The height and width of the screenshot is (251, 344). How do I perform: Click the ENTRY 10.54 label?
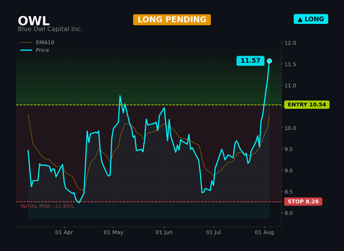pyautogui.click(x=307, y=105)
